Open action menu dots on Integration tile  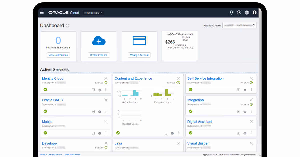251,111
